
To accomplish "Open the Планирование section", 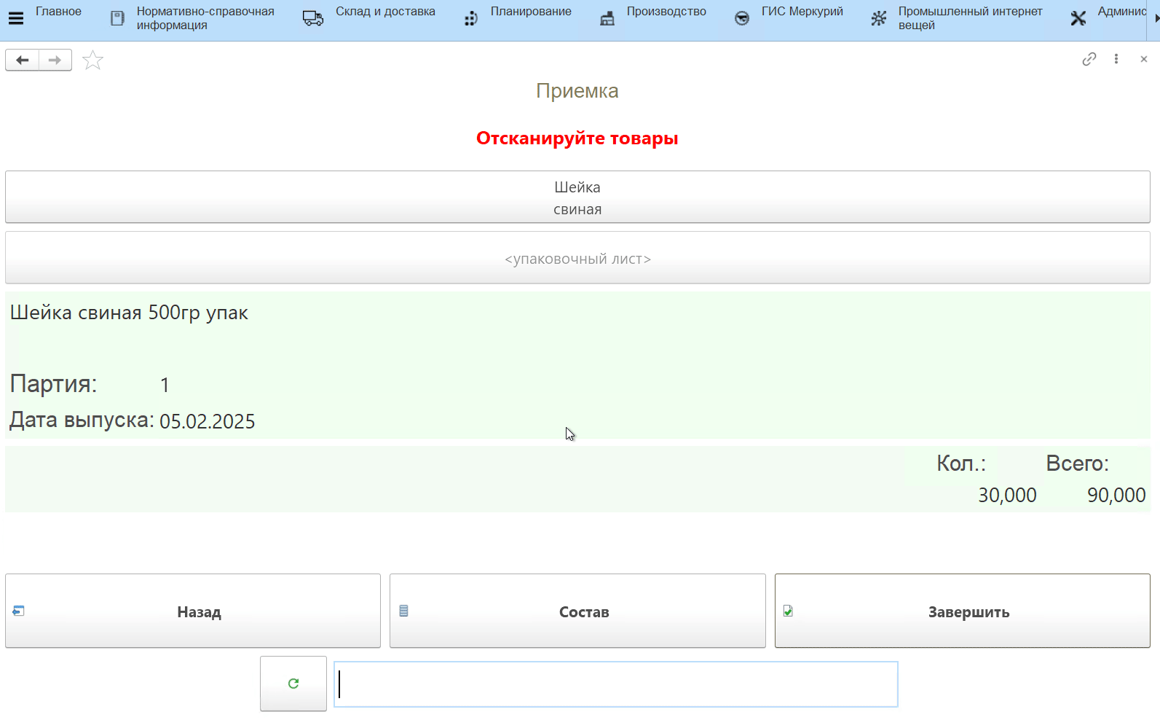I will coord(530,12).
